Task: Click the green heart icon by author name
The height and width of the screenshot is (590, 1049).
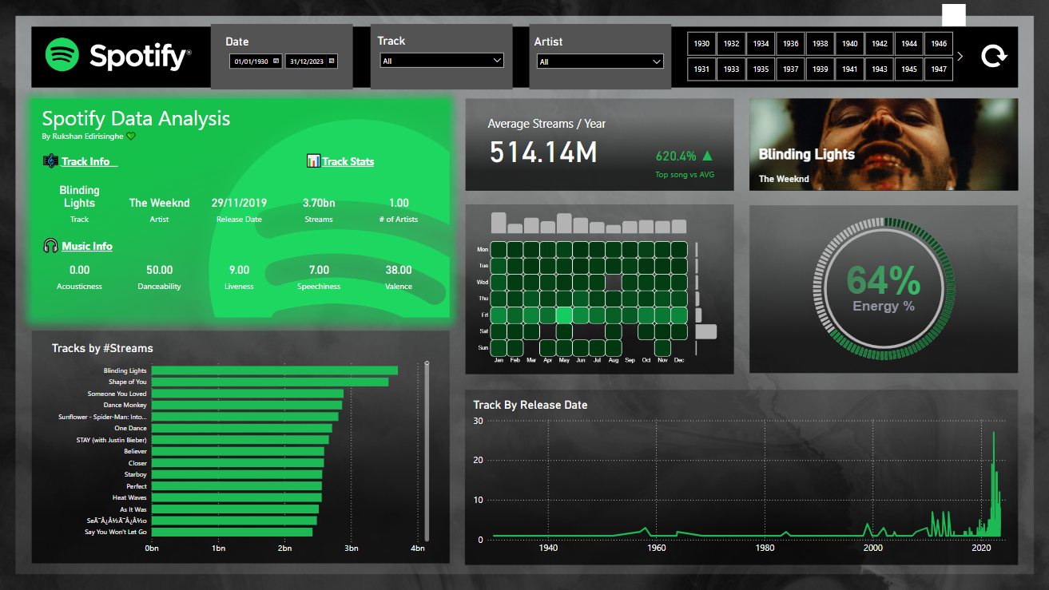Action: (131, 137)
